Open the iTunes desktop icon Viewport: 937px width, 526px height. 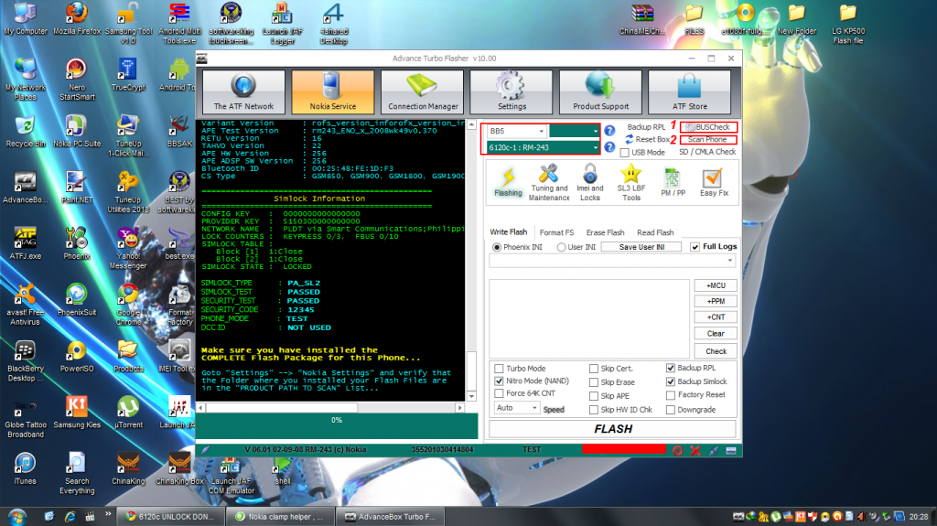pos(25,468)
